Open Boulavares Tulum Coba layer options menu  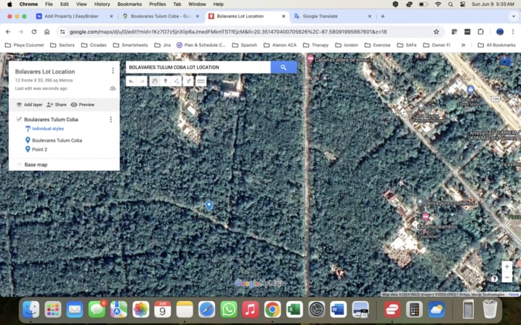point(111,119)
